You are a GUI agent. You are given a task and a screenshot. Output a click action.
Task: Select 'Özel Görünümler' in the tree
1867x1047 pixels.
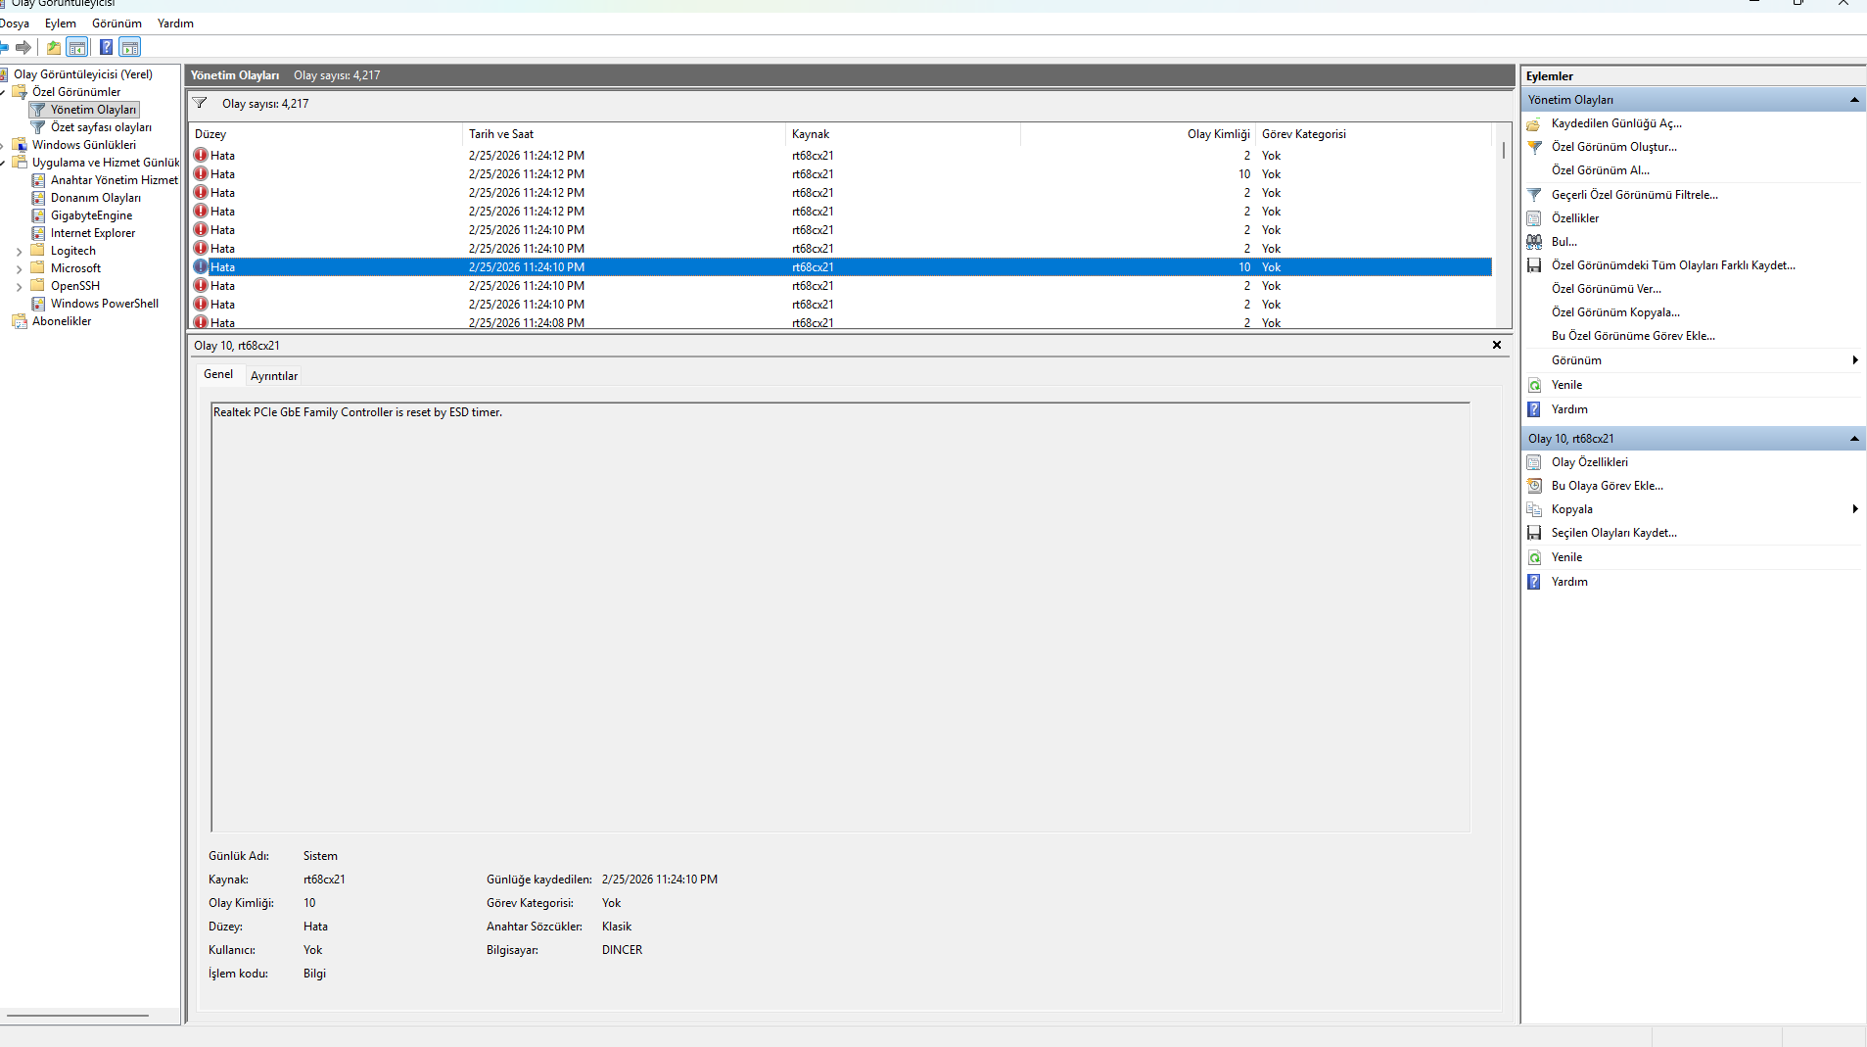pyautogui.click(x=76, y=92)
